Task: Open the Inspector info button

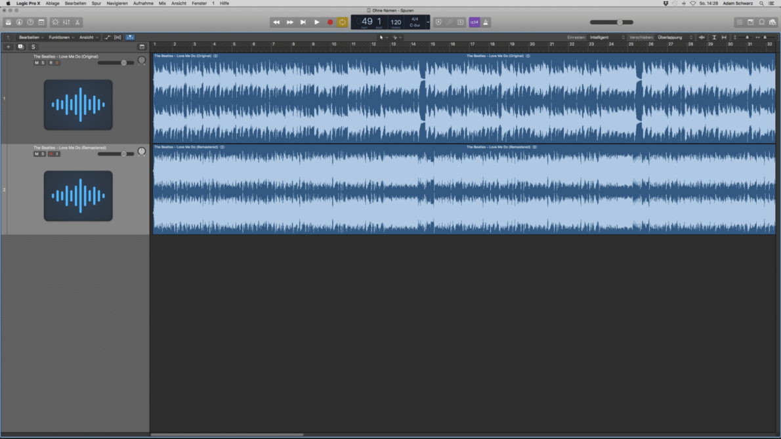Action: (x=20, y=22)
